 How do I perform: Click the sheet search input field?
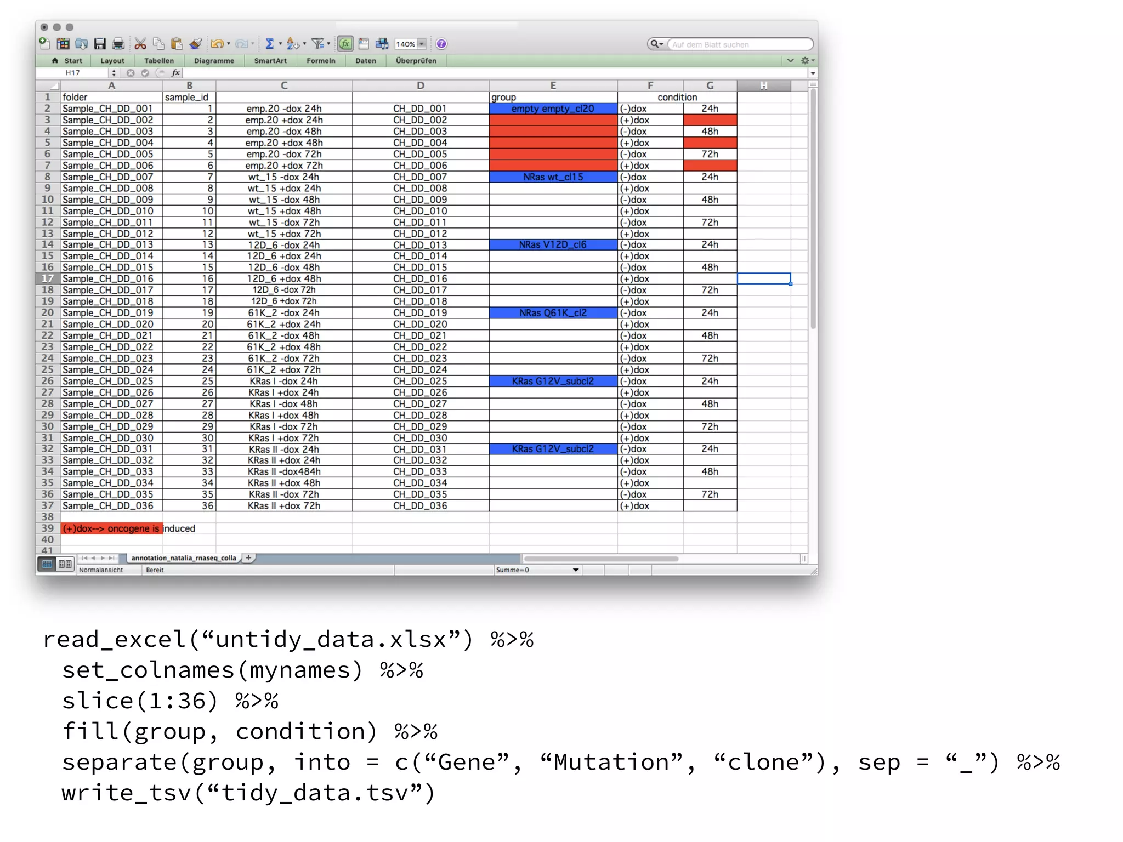pos(739,44)
